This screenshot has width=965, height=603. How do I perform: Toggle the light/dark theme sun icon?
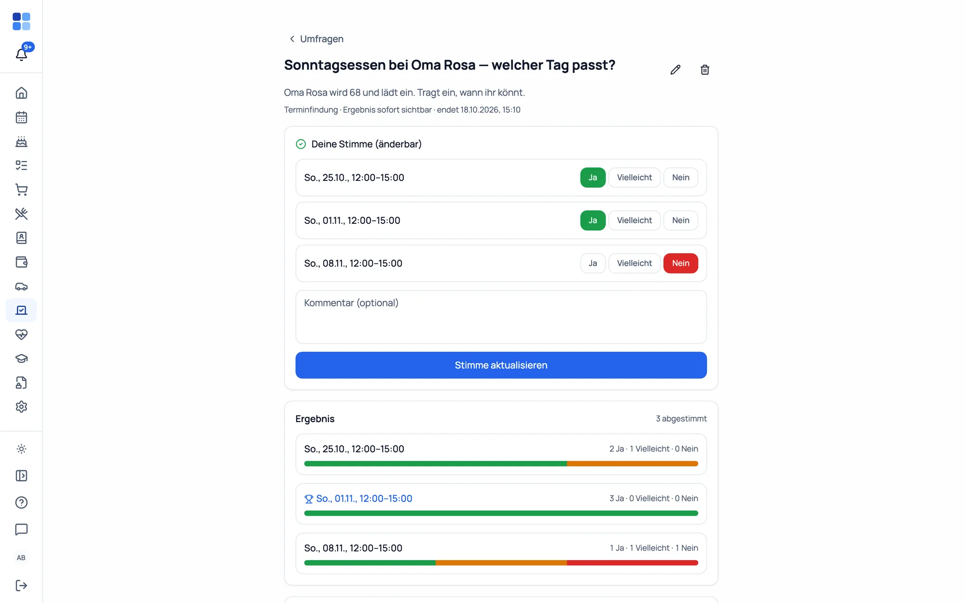point(21,449)
